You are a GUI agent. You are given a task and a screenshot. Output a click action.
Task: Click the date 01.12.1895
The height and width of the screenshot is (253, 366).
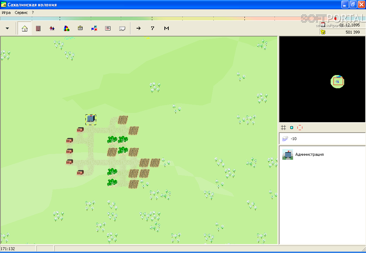point(350,25)
